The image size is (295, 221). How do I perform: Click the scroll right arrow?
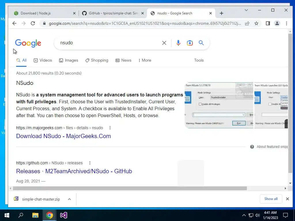pyautogui.click(x=285, y=188)
